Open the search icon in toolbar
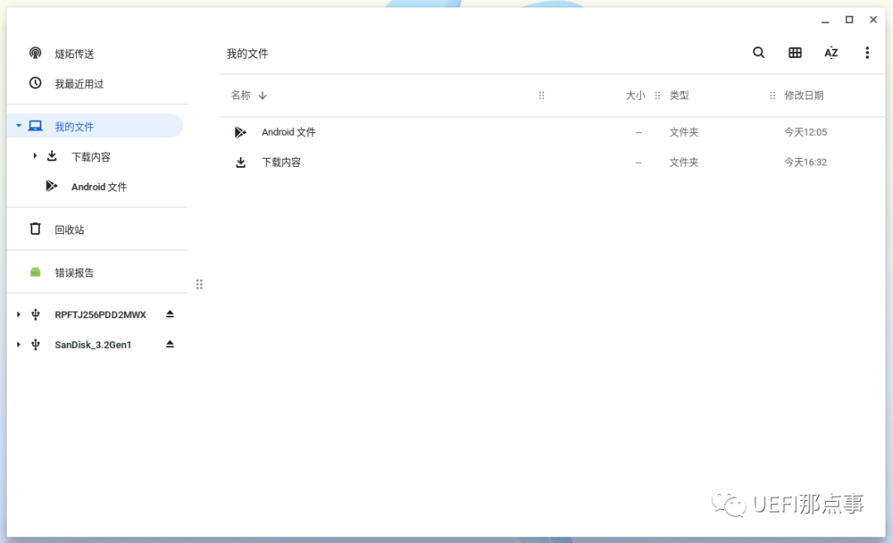 758,53
